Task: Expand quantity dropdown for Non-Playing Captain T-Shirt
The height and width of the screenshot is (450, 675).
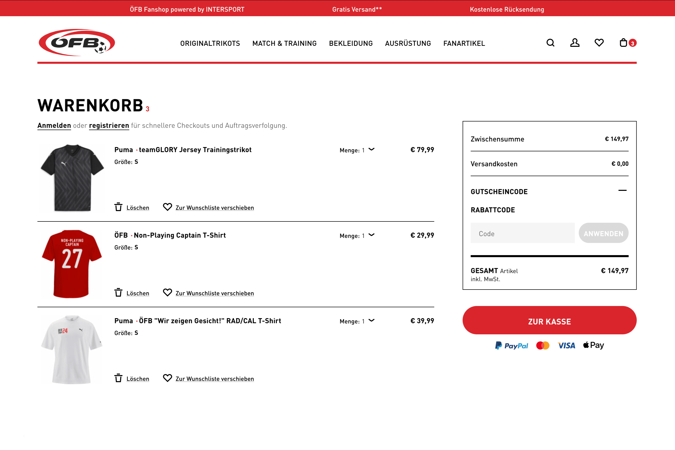Action: pos(371,235)
